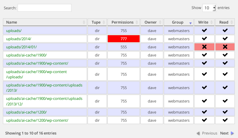Click Write X mark for uploads/2014/01/
The width and height of the screenshot is (238, 138).
pyautogui.click(x=204, y=47)
